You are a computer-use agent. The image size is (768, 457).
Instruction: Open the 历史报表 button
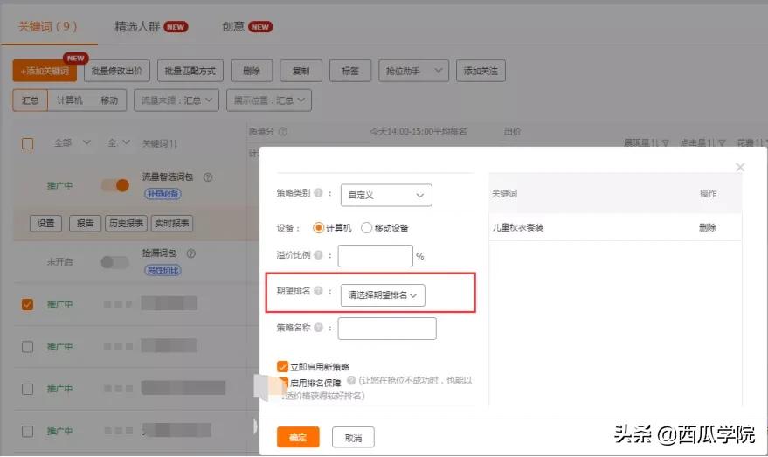(x=127, y=224)
